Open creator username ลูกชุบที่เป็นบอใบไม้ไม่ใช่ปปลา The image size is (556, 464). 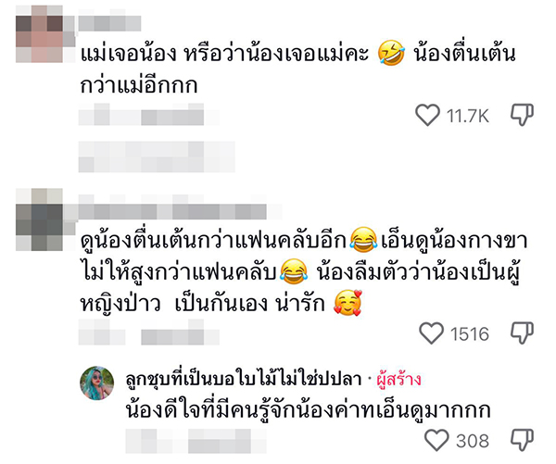243,379
